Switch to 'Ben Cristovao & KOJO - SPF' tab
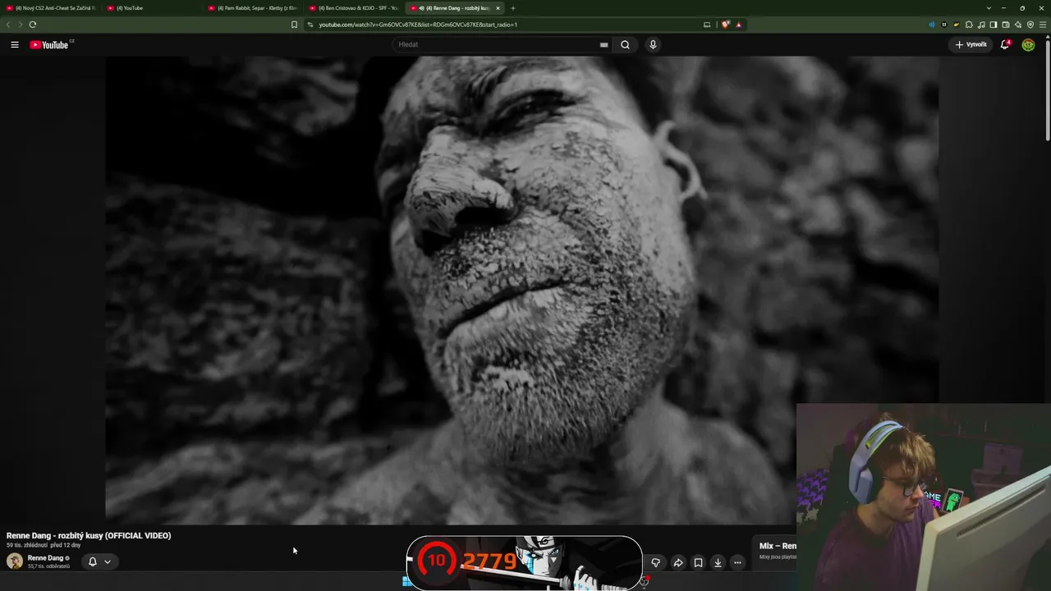 [x=354, y=8]
